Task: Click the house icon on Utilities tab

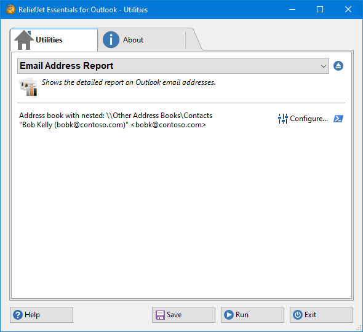Action: tap(23, 40)
